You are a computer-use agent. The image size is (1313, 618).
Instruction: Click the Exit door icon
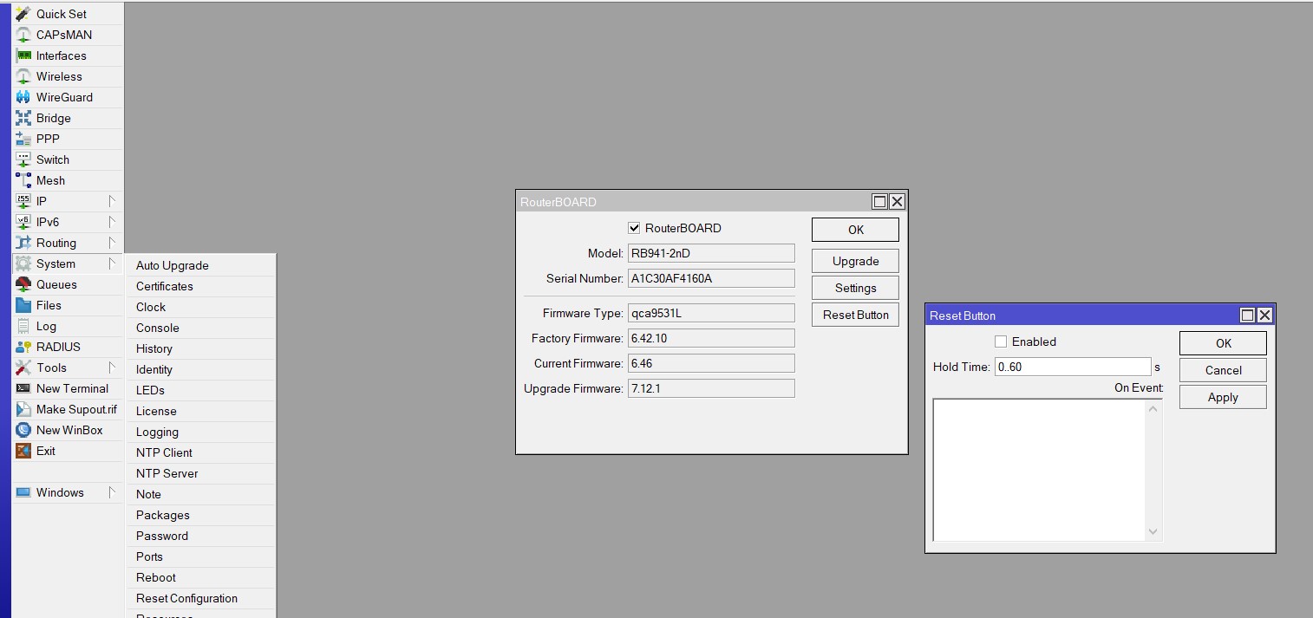pos(23,451)
